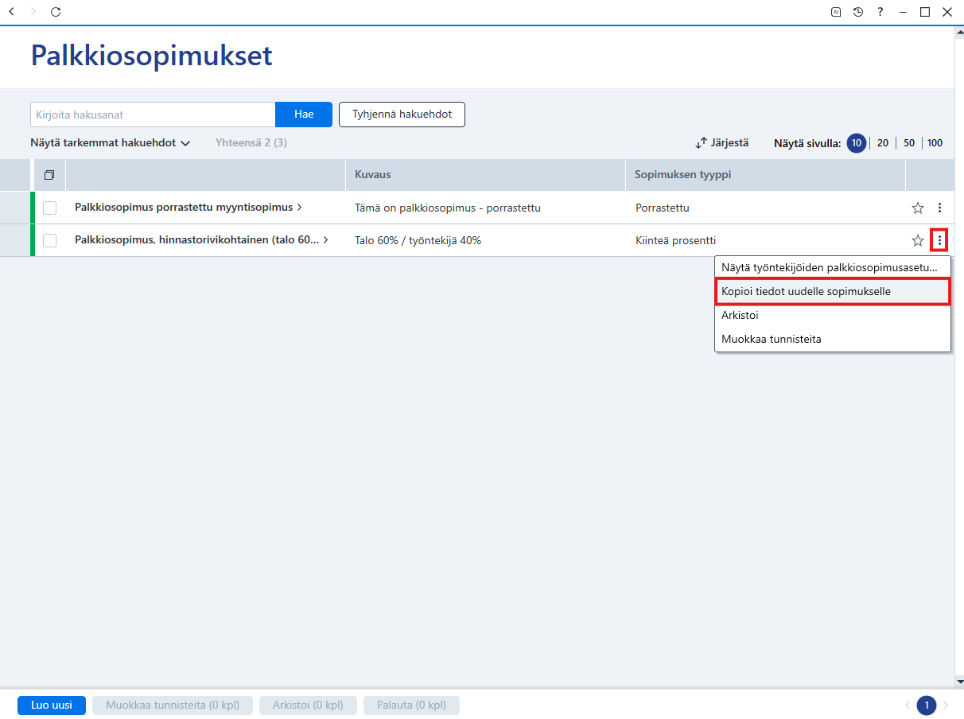Viewport: 964px width, 719px height.
Task: Open help via question mark icon
Action: click(880, 12)
